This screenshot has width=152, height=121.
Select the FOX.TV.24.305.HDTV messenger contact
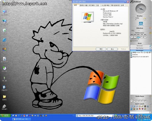[x=140, y=57]
